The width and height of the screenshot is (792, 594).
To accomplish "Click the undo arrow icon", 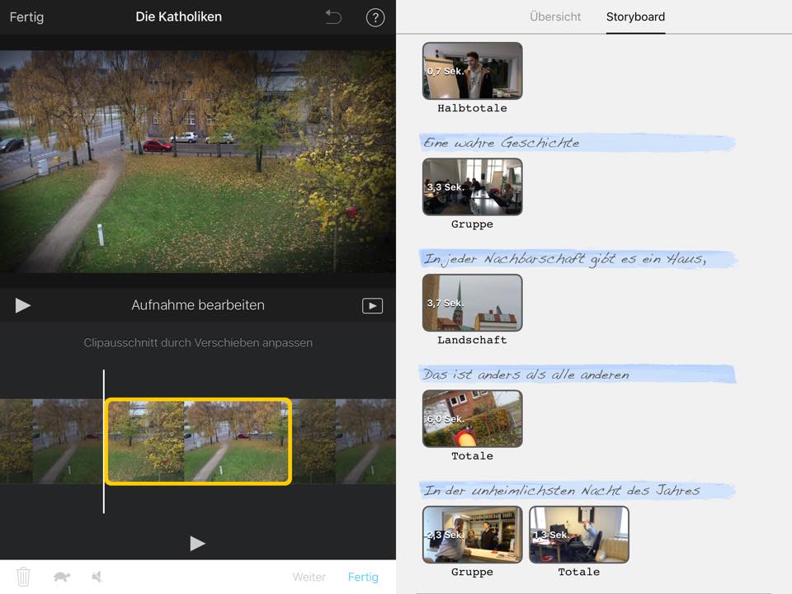I will click(x=333, y=17).
